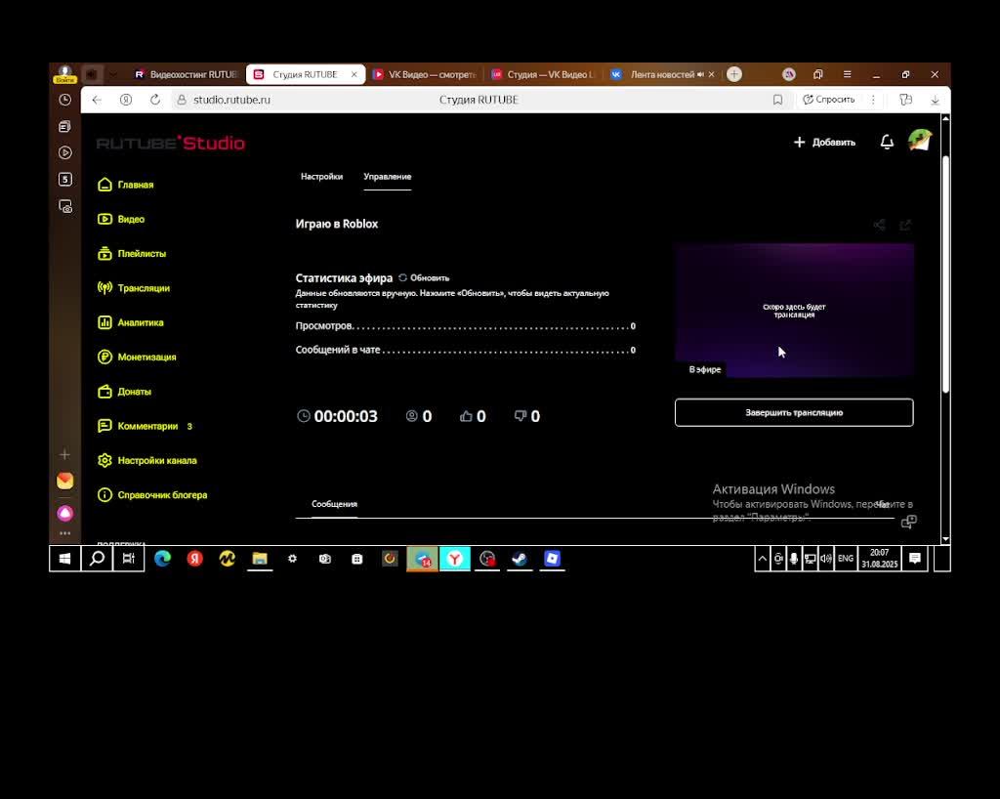Viewport: 1000px width, 799px height.
Task: Open the user profile avatar menu
Action: pyautogui.click(x=920, y=141)
